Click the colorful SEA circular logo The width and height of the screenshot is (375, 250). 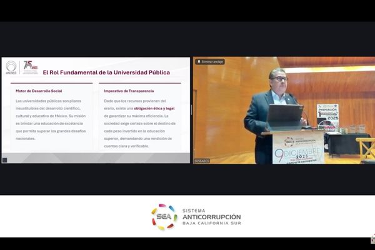pos(164,216)
